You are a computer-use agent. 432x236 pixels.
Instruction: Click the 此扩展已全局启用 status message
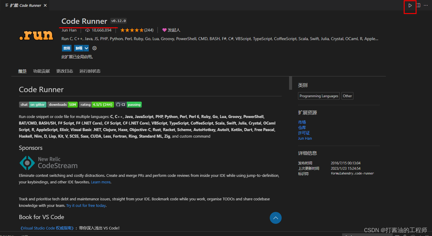click(x=77, y=57)
